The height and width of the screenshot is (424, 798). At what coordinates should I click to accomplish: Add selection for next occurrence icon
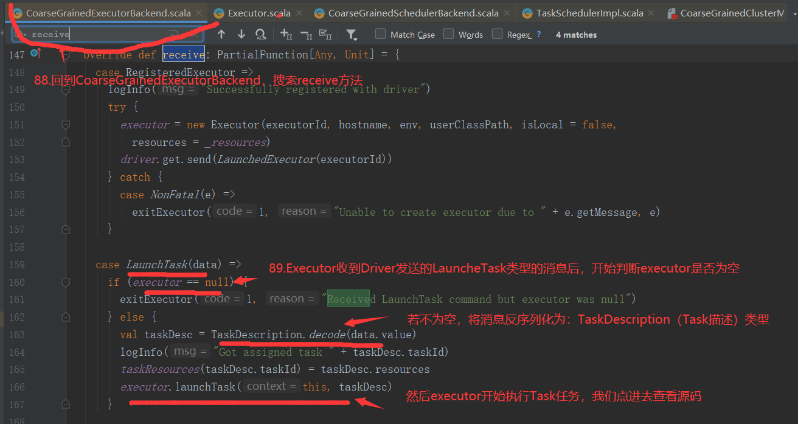pos(286,35)
